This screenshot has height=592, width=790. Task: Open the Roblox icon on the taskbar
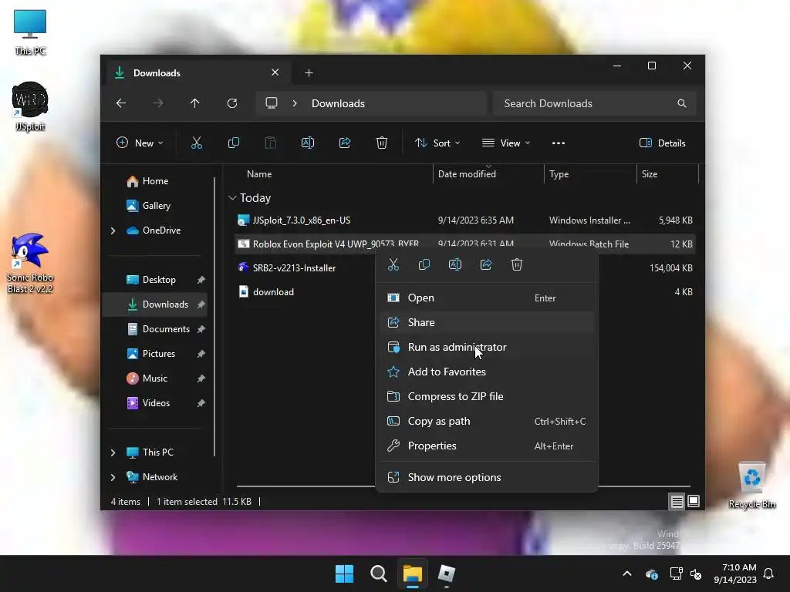pyautogui.click(x=447, y=573)
